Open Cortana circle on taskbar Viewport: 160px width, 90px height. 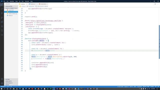tap(7, 89)
